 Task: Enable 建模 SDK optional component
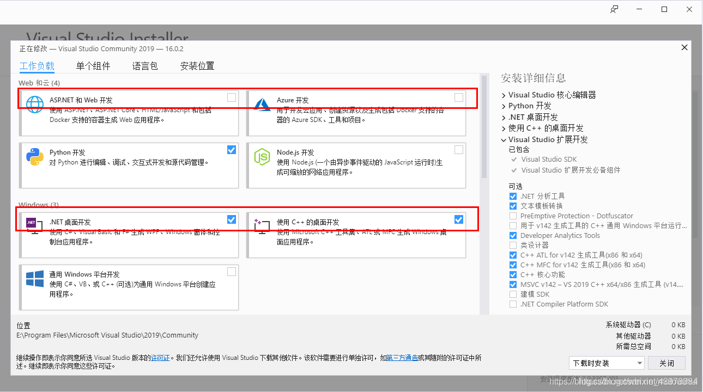point(513,294)
